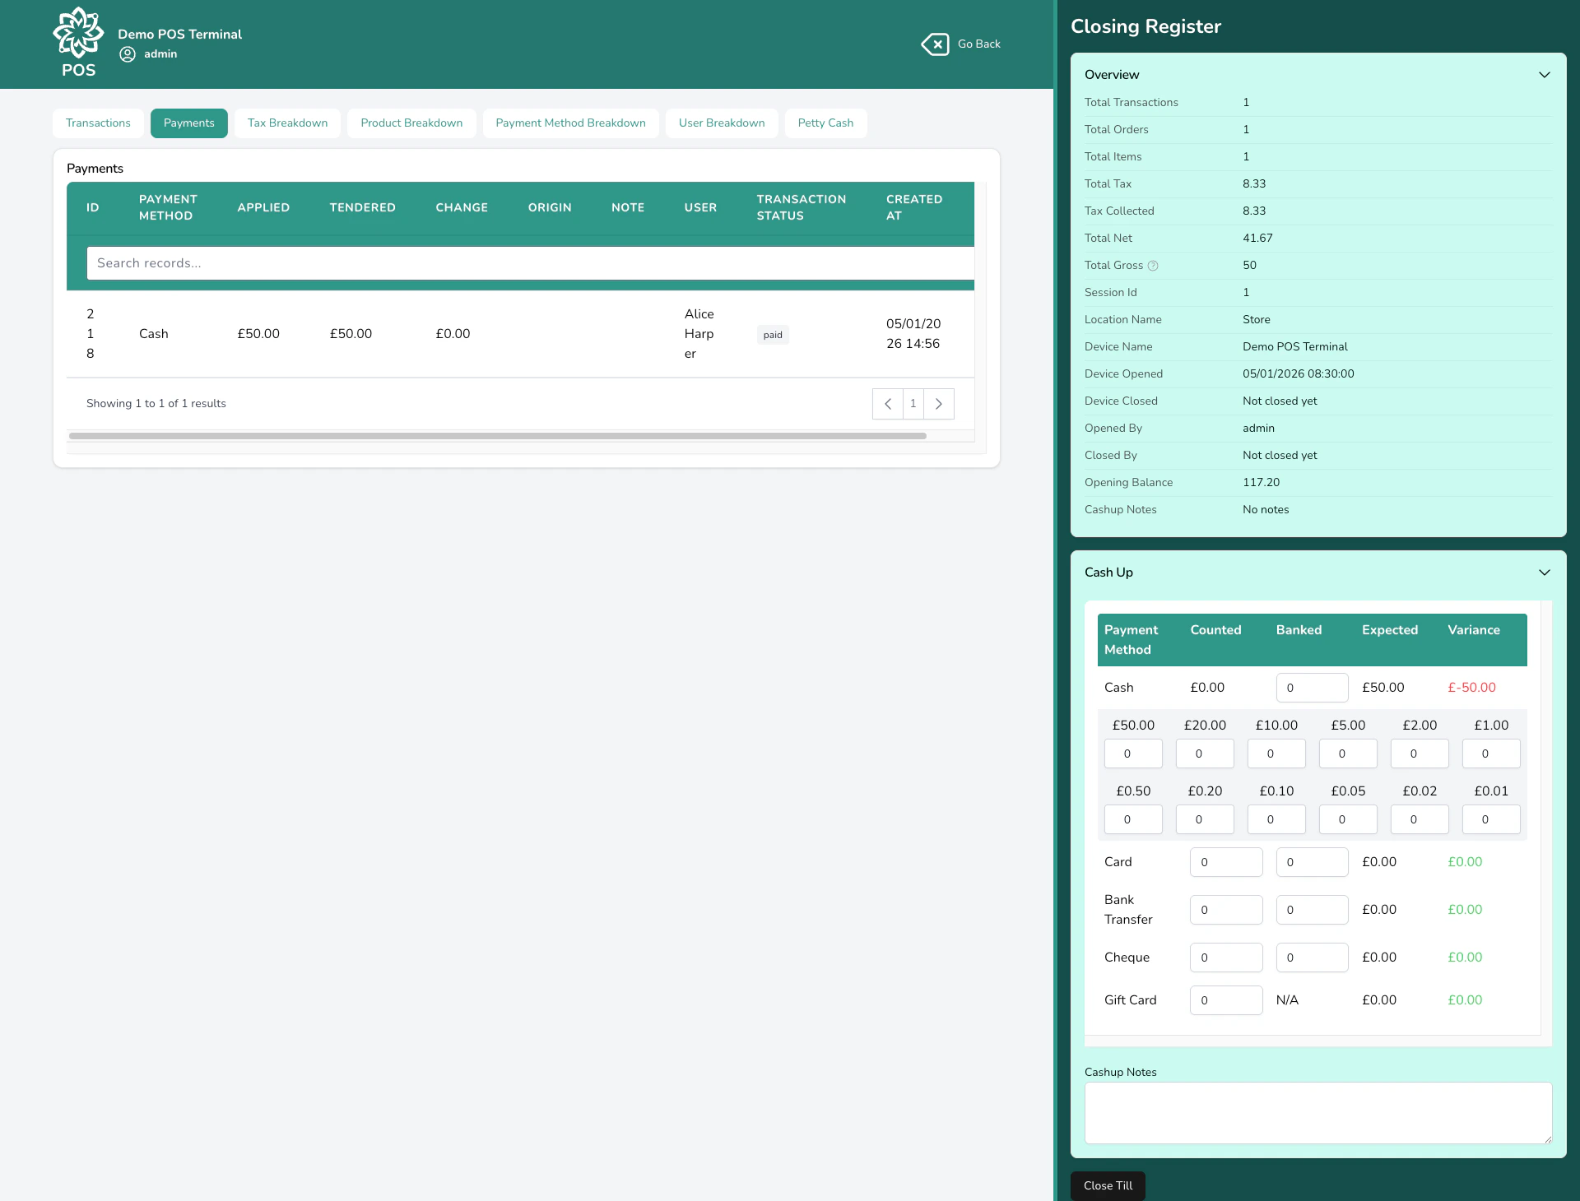1580x1201 pixels.
Task: Click the next page arrow in Payments pagination
Action: [x=939, y=403]
